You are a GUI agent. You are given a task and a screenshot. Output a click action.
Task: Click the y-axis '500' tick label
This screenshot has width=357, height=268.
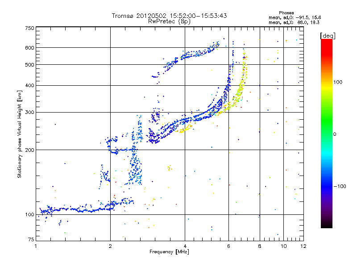29,65
